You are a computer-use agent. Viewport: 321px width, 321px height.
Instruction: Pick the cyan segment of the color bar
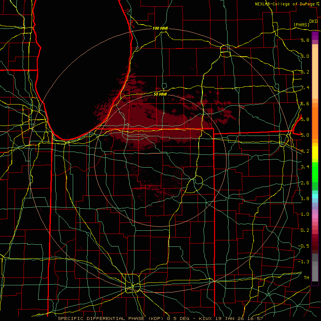[x=315, y=196]
